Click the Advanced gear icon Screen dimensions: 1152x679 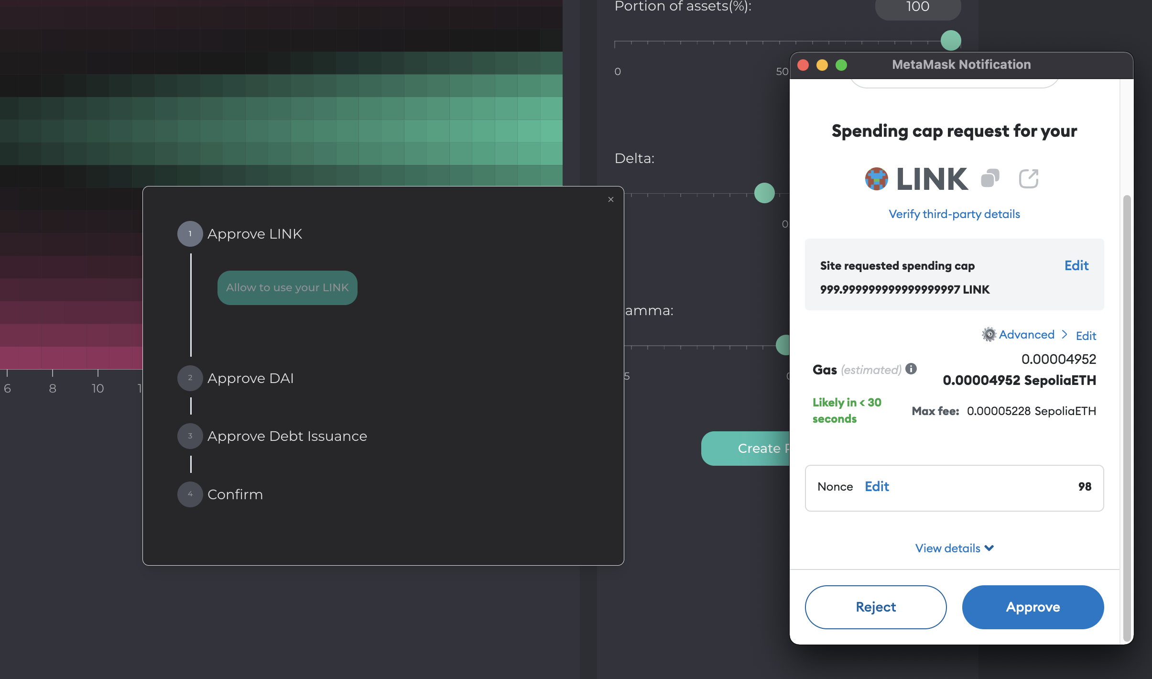point(989,334)
